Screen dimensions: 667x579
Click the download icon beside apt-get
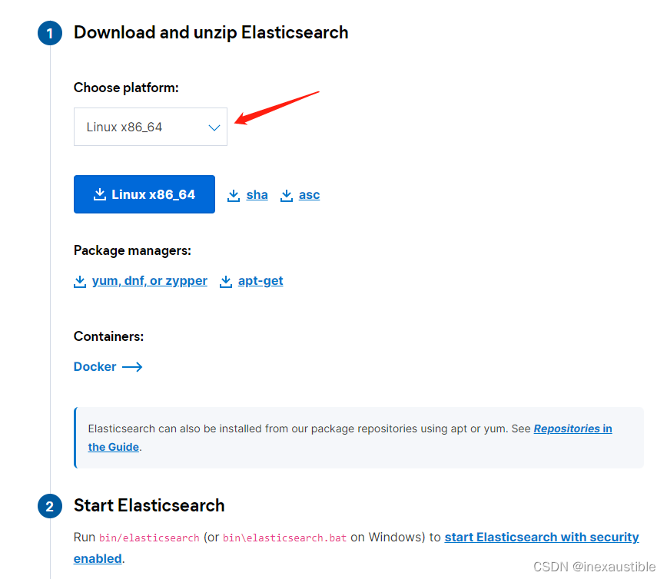226,281
